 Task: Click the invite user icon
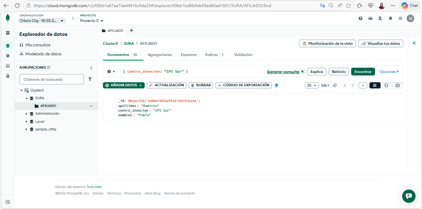380,18
